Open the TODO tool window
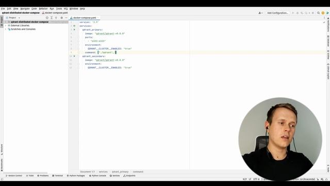The height and width of the screenshot is (186, 330). click(x=30, y=176)
